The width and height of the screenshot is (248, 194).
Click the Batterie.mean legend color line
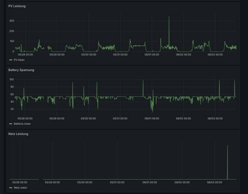coord(11,123)
